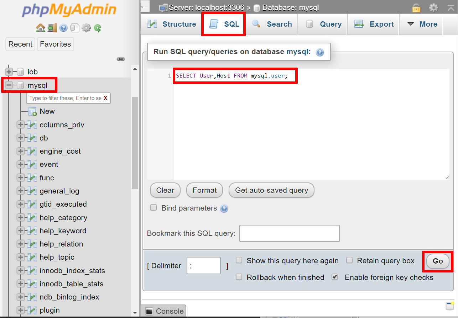458x318 pixels.
Task: Click Get auto-saved query button
Action: point(271,190)
